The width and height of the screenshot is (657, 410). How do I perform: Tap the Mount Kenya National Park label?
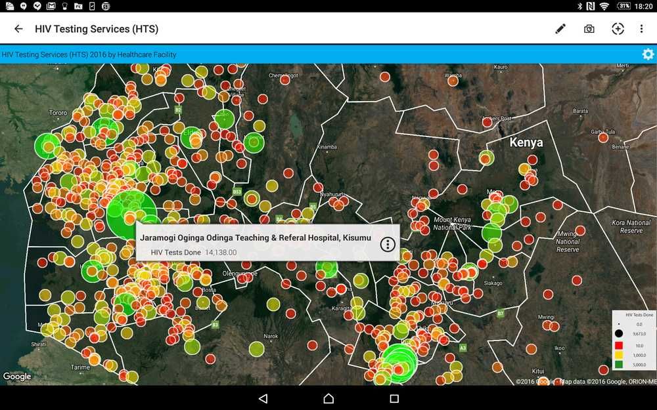coord(452,224)
